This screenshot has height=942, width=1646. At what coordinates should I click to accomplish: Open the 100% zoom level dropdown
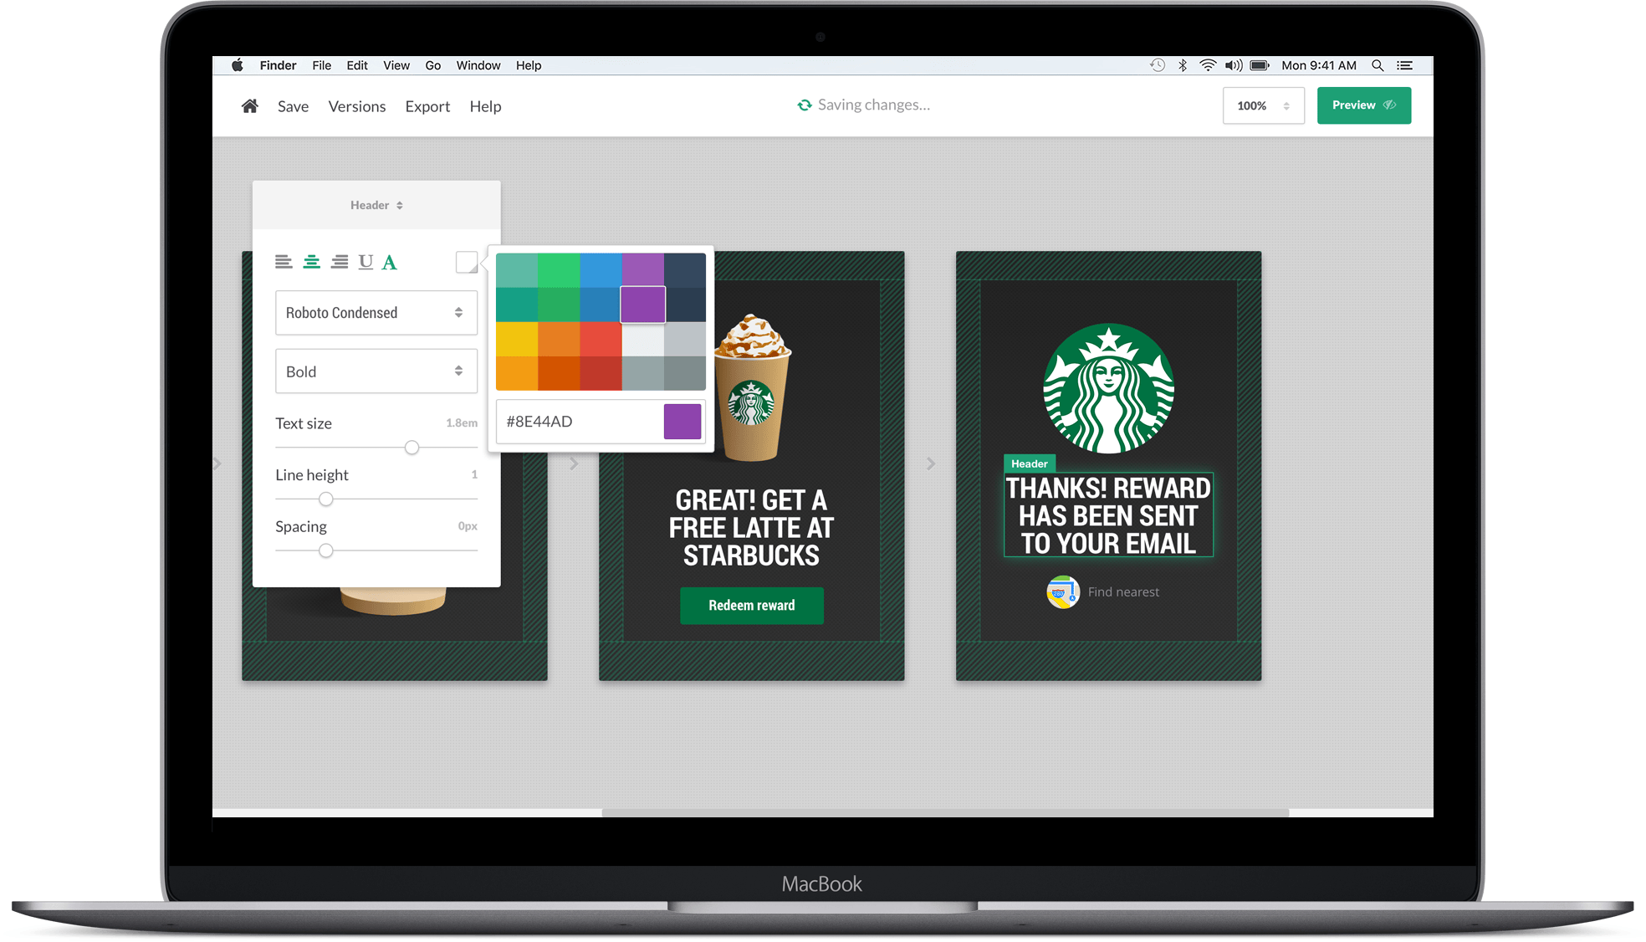coord(1263,105)
